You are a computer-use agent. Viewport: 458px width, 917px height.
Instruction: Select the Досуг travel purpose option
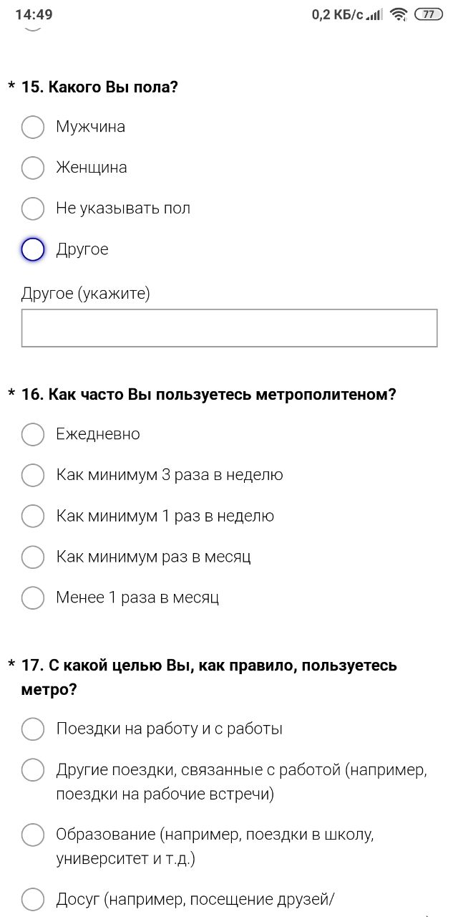click(33, 898)
